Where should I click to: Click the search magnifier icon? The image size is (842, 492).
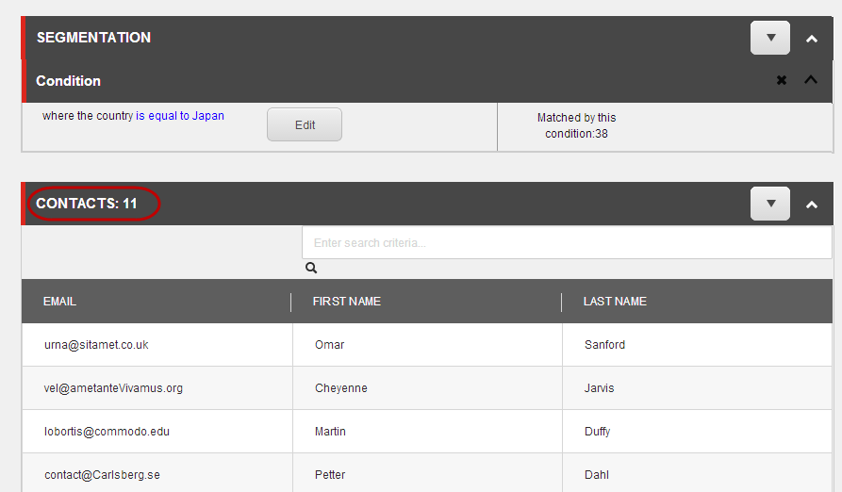[x=311, y=268]
